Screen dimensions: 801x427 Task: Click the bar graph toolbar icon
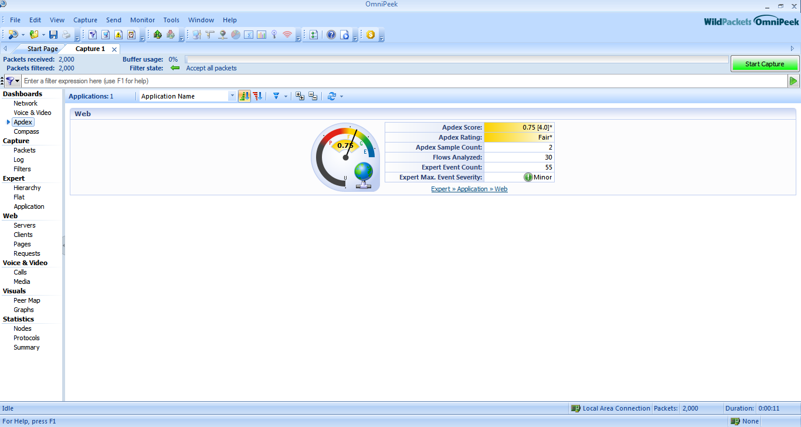(x=261, y=35)
